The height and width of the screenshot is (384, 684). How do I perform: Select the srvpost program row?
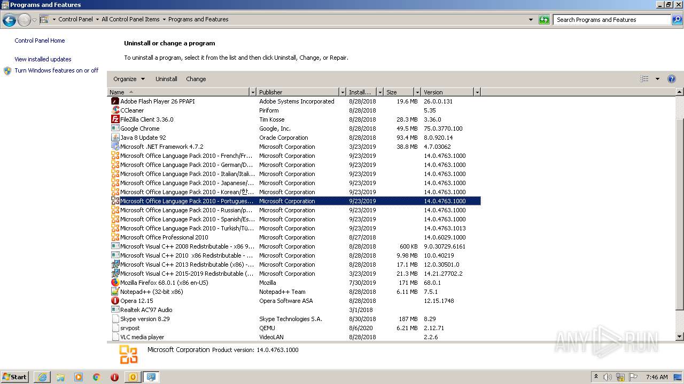click(x=296, y=328)
